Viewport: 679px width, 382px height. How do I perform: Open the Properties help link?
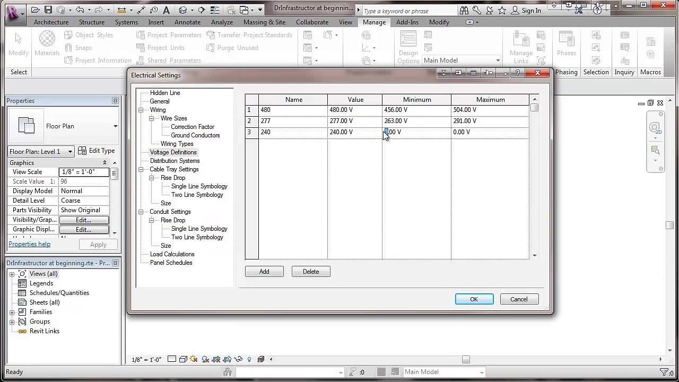[29, 244]
